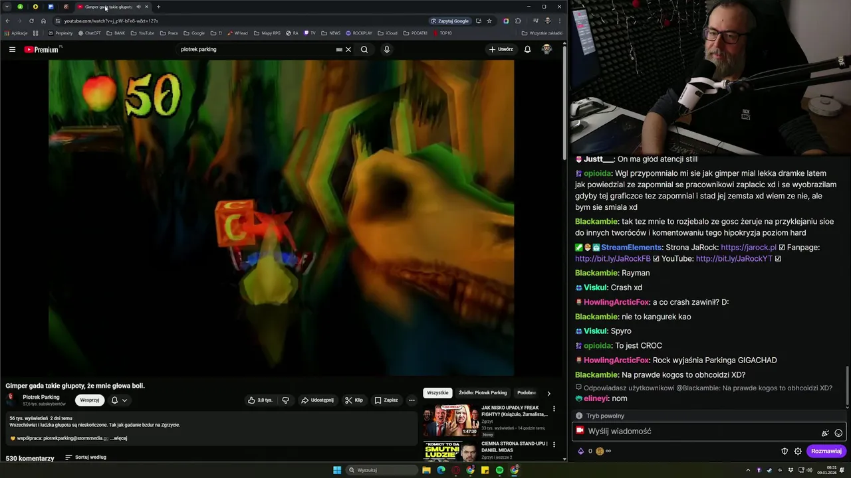Screen dimensions: 851x478
Task: Select the 'Wszystkie' filter chip
Action: (x=437, y=393)
